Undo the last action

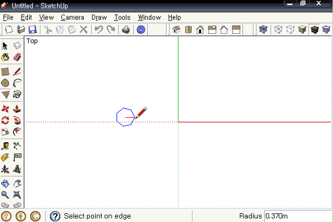coord(99,30)
